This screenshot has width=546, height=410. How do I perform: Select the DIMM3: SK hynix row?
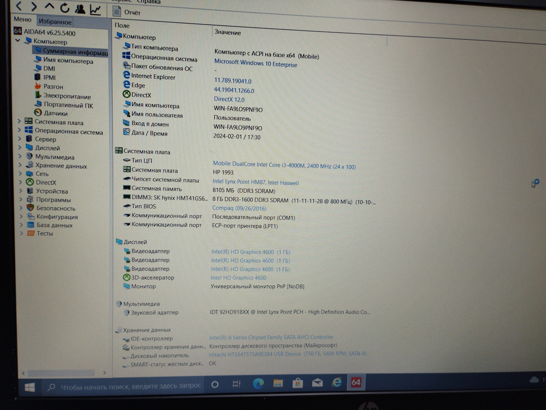coord(249,200)
